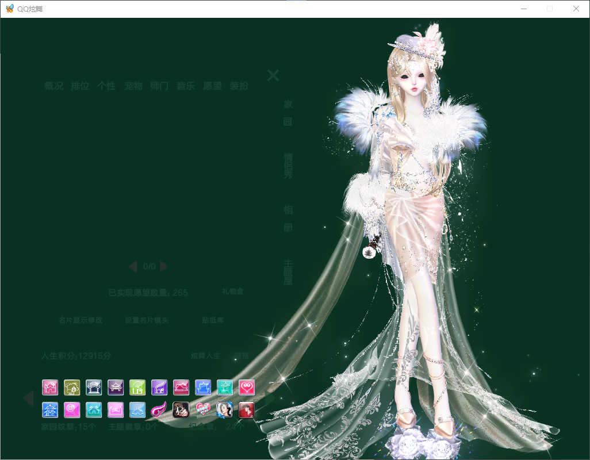Click the lime green dome house badge
Image resolution: width=590 pixels, height=460 pixels.
137,388
